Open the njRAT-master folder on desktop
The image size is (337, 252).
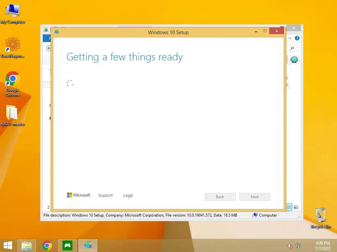tap(13, 115)
